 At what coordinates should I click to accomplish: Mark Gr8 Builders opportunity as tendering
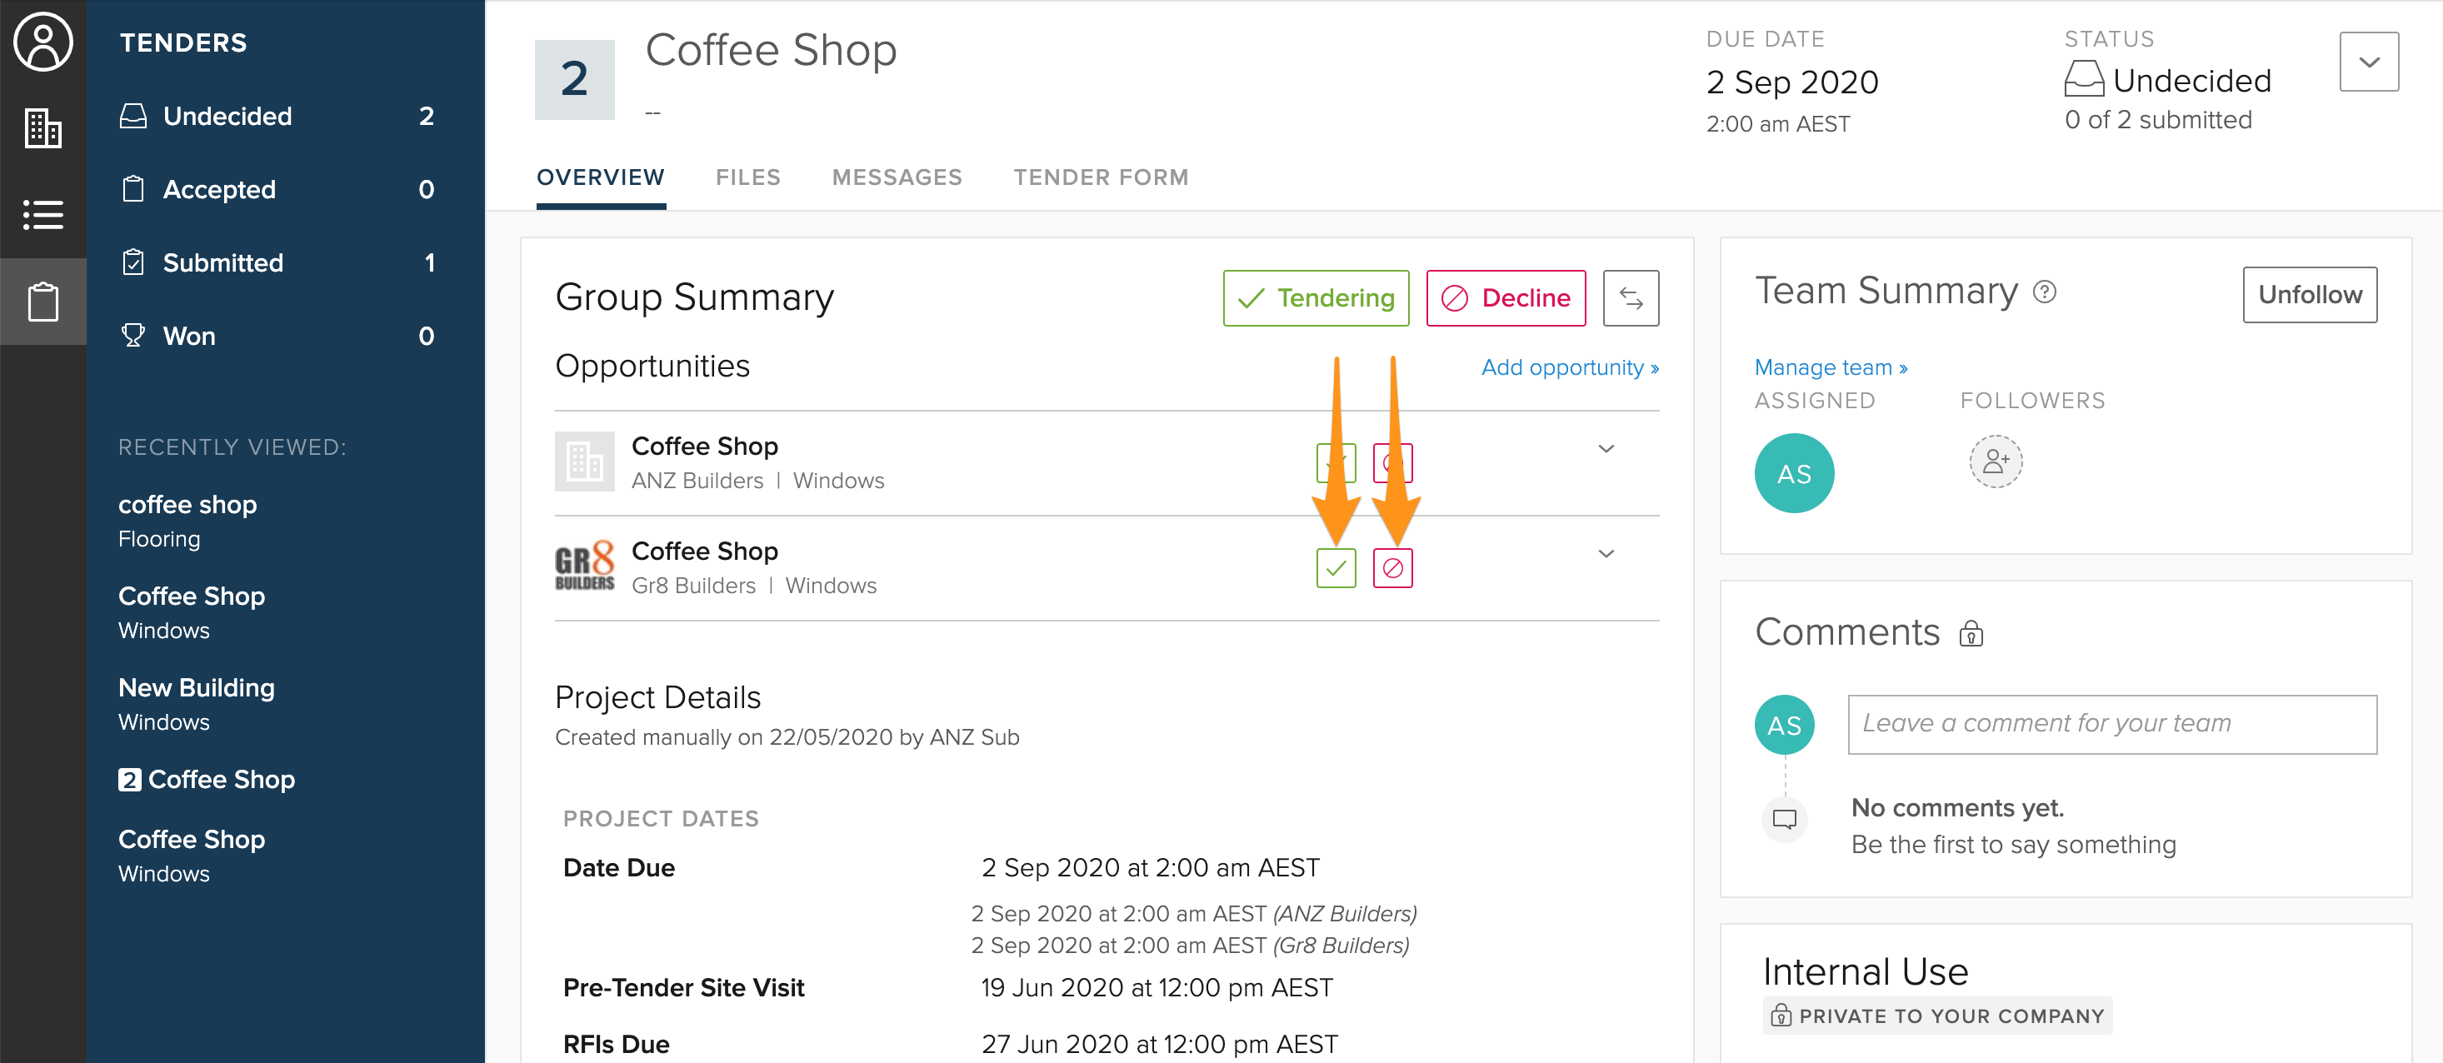pyautogui.click(x=1334, y=568)
